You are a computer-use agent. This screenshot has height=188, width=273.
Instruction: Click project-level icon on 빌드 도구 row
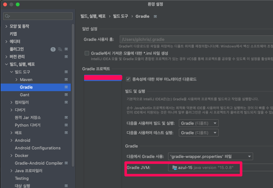tap(66, 72)
